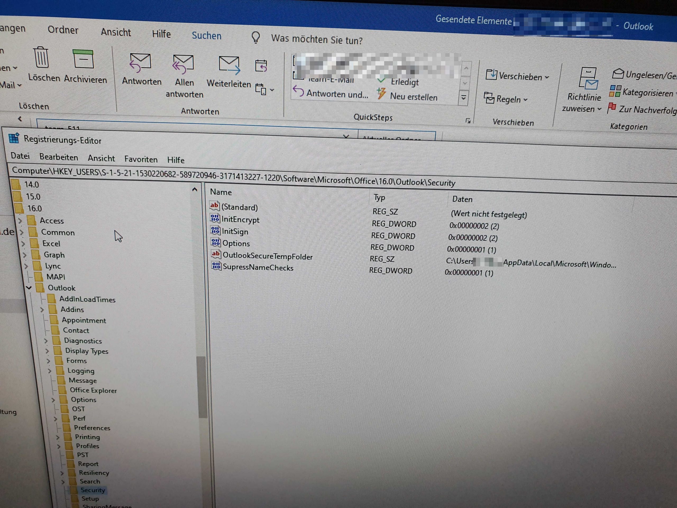The width and height of the screenshot is (677, 508).
Task: Expand the Profiles registry key
Action: pyautogui.click(x=58, y=446)
